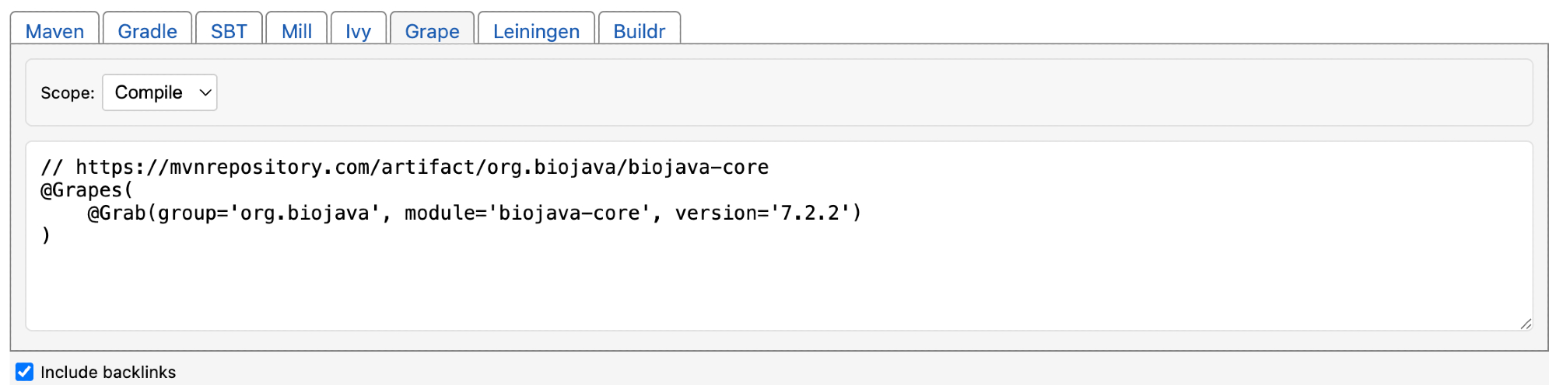Click the textarea resize handle corner
Screen dimensions: 1556x385
coord(1526,324)
